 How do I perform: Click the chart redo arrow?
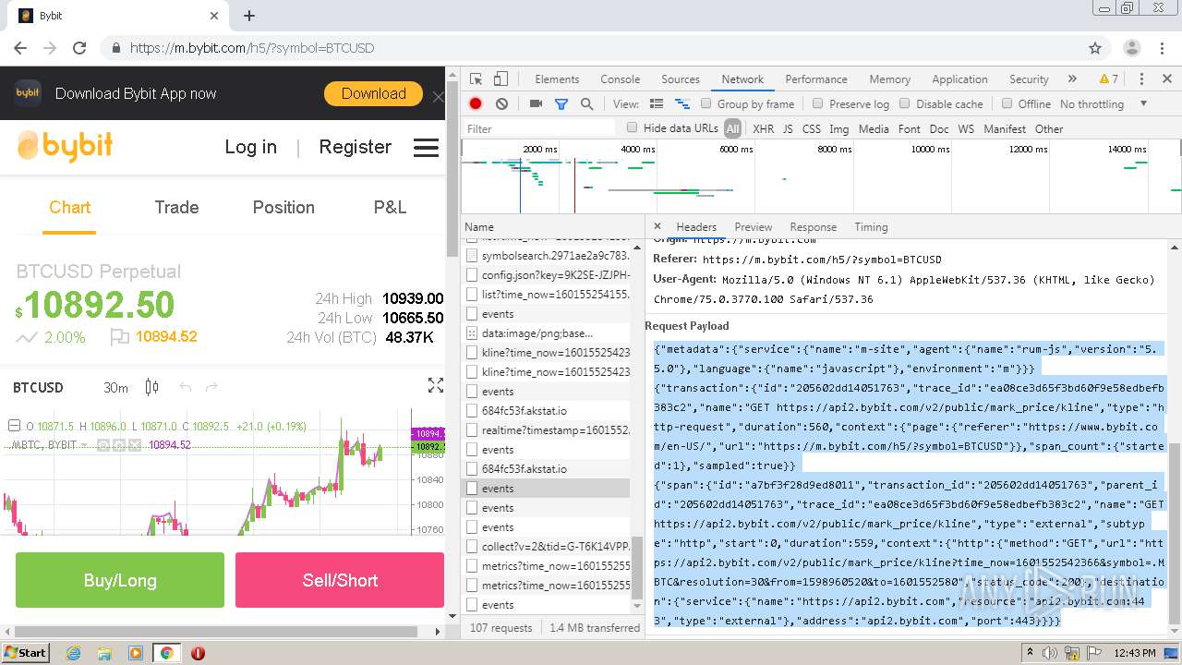pos(211,387)
